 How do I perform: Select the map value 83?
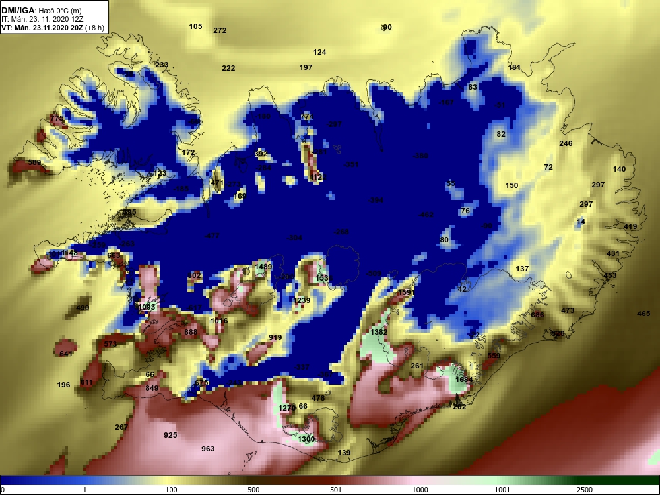(x=473, y=87)
